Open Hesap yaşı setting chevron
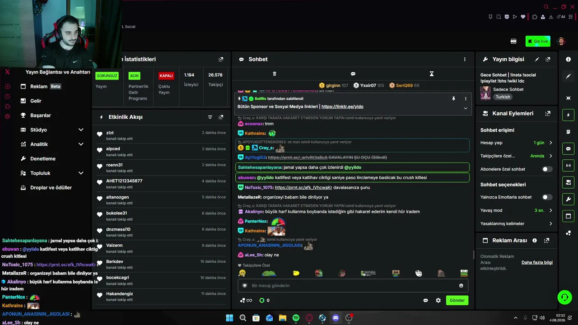This screenshot has height=325, width=578. point(550,143)
